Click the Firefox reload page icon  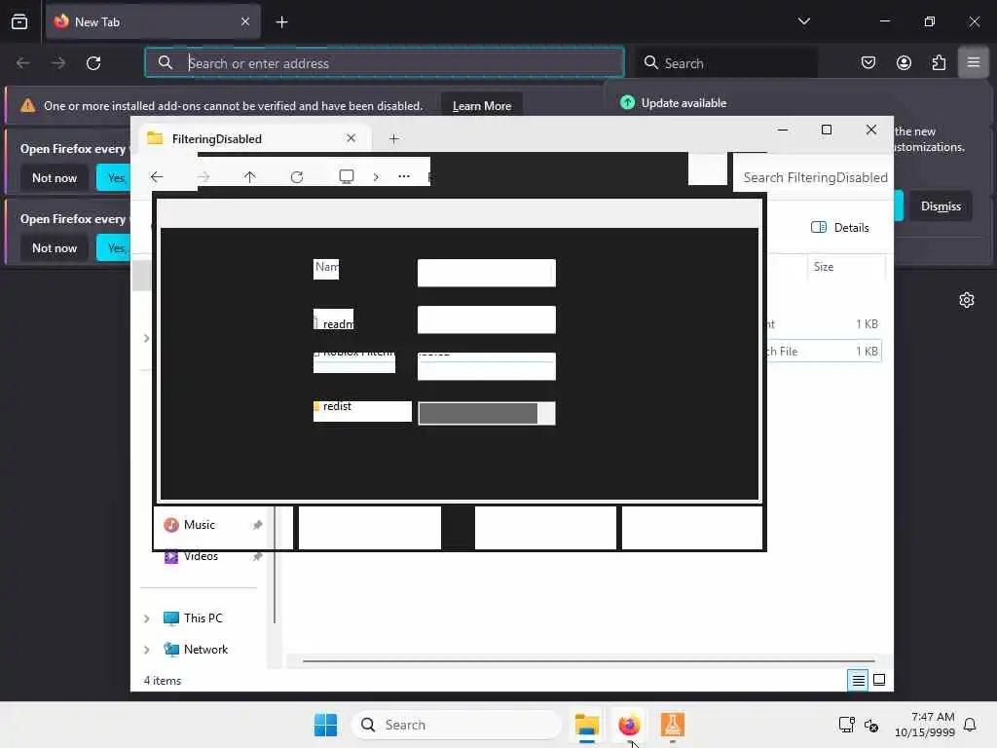pyautogui.click(x=93, y=63)
